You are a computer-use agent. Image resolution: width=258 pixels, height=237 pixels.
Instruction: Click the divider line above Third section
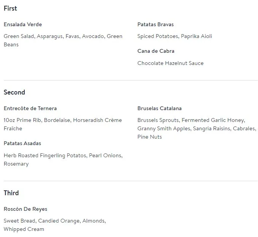tap(131, 181)
